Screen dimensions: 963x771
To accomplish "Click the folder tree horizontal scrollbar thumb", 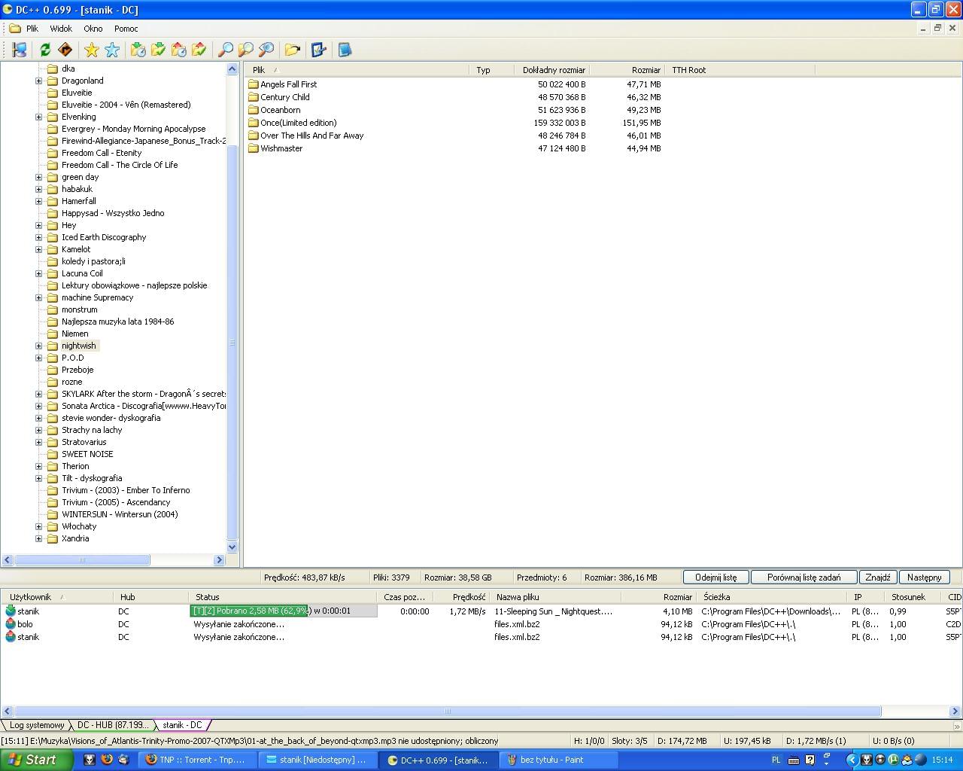I will [x=82, y=559].
